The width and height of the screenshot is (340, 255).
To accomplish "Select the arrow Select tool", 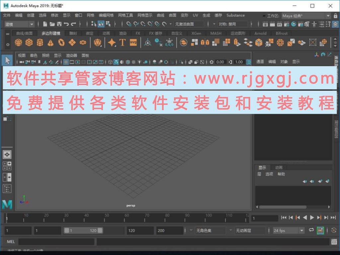I will tap(7, 60).
